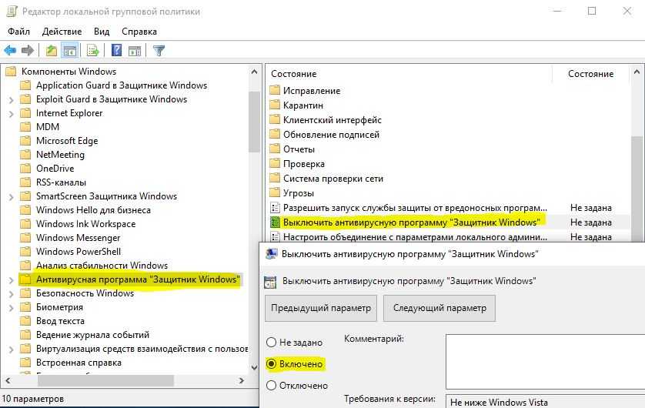Select Windows Messenger tree item
645x408 pixels.
[x=79, y=238]
